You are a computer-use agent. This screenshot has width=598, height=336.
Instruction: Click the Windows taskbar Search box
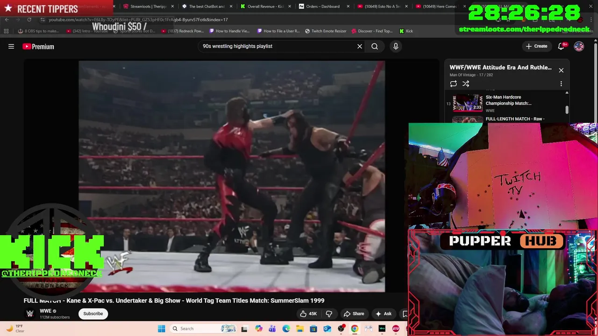(x=203, y=329)
